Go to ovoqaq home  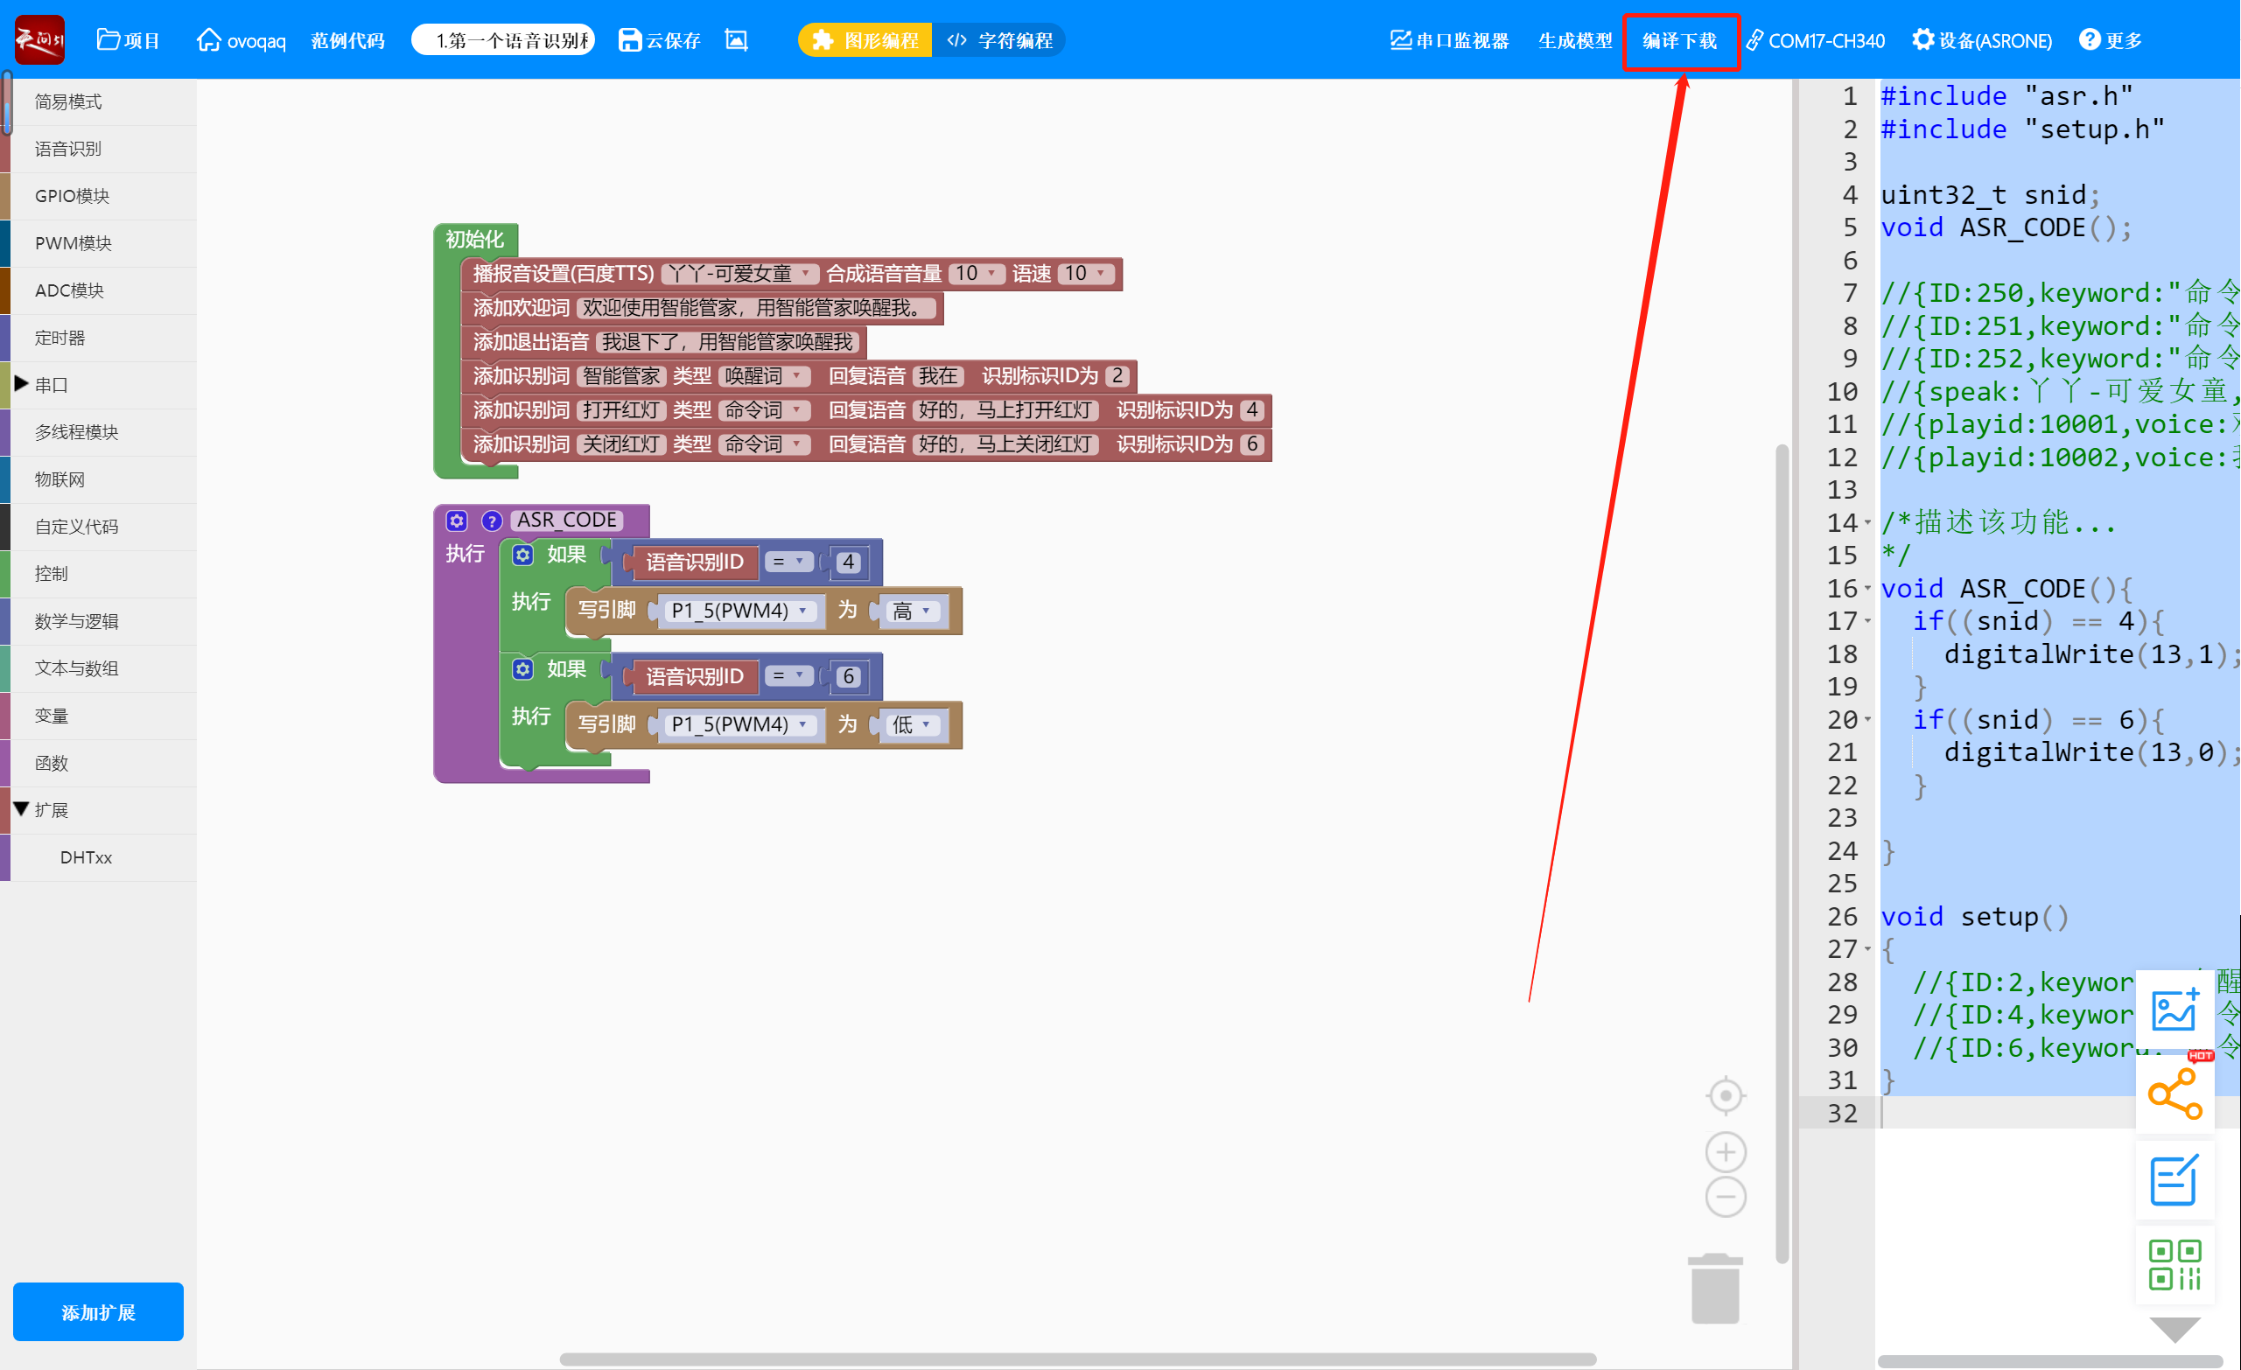coord(241,40)
